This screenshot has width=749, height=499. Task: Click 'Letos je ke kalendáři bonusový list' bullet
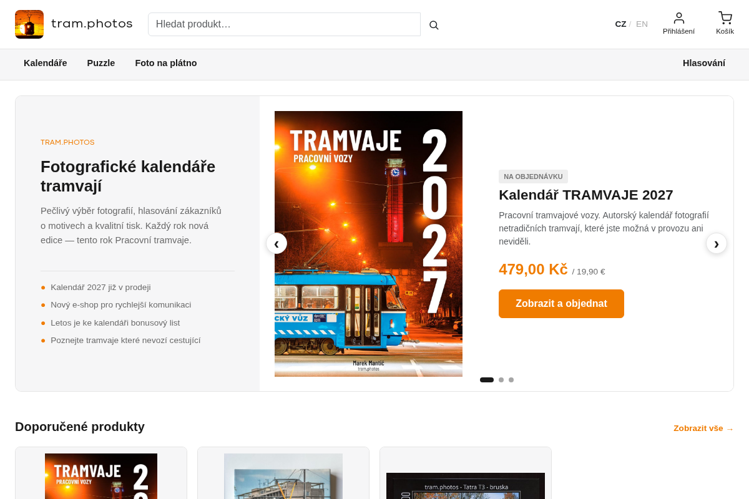pyautogui.click(x=115, y=323)
